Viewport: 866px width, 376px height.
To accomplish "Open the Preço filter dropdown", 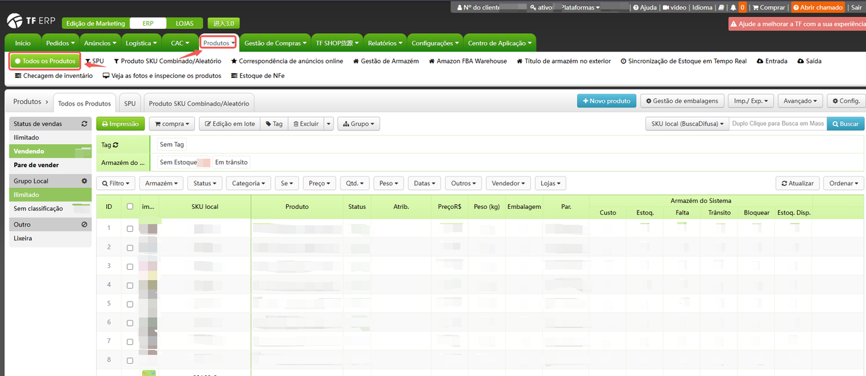I will [319, 183].
